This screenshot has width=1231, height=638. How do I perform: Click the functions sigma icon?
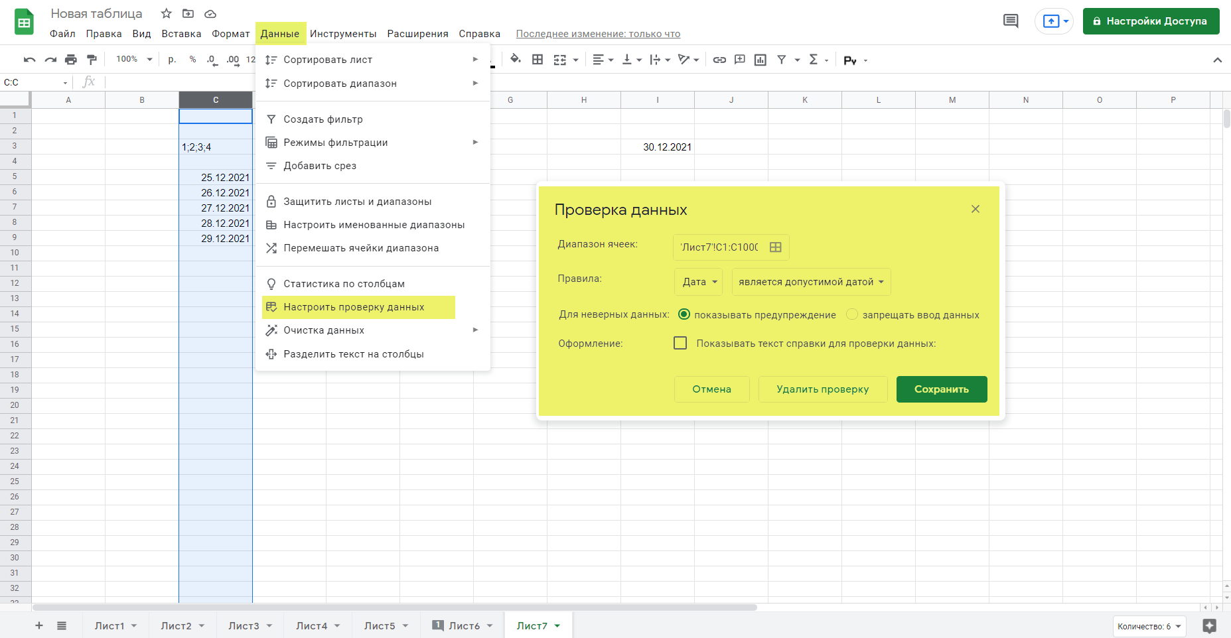813,60
